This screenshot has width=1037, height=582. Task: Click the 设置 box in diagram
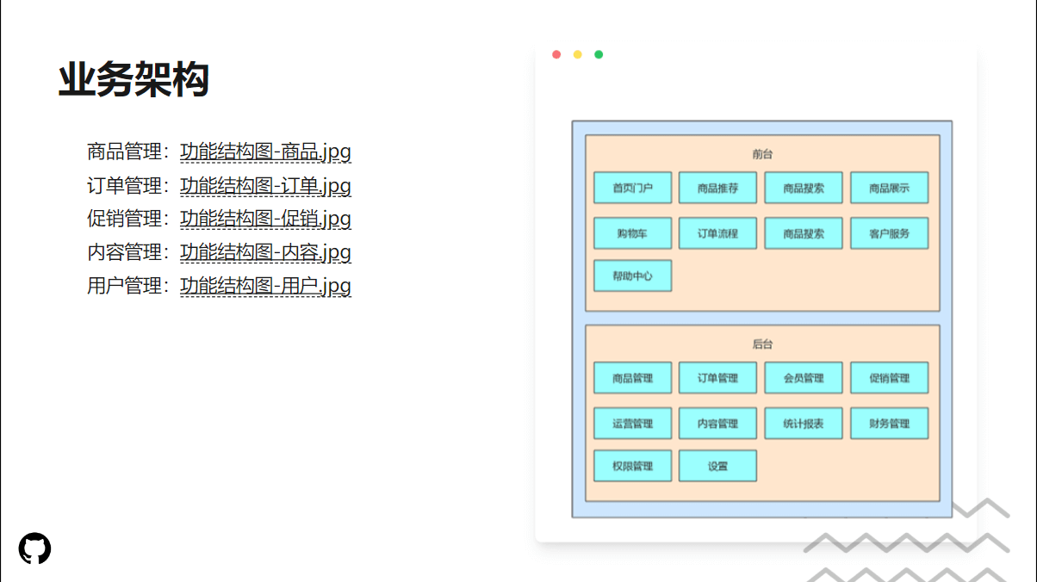[717, 466]
